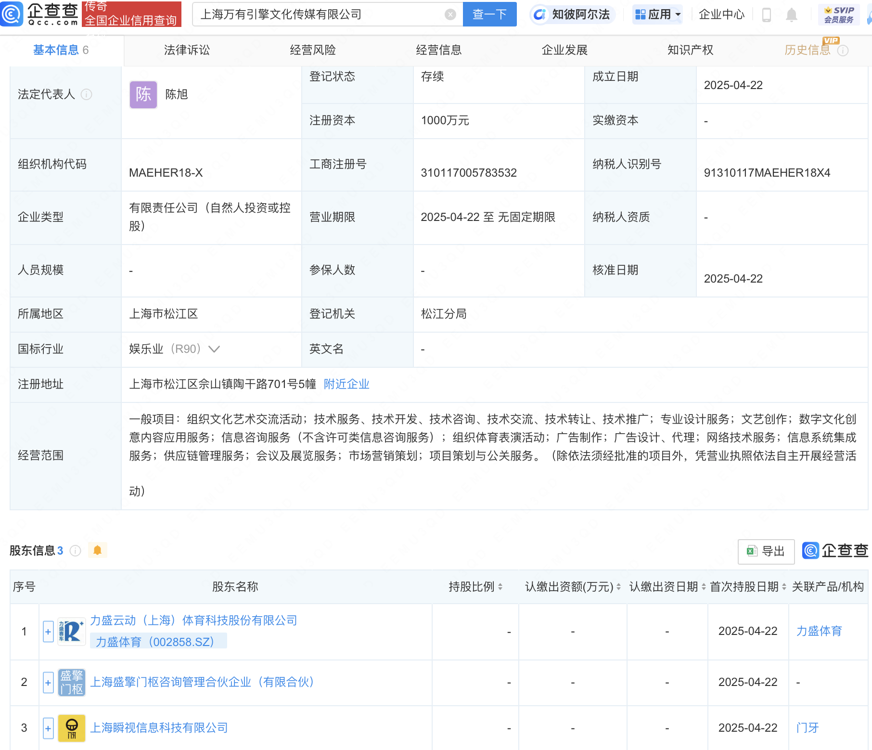The height and width of the screenshot is (750, 872).
Task: Click the 企查查 logo beside export button
Action: (x=835, y=550)
